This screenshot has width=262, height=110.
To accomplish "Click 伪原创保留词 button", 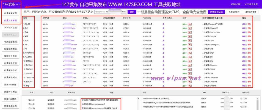I will click(234, 12).
